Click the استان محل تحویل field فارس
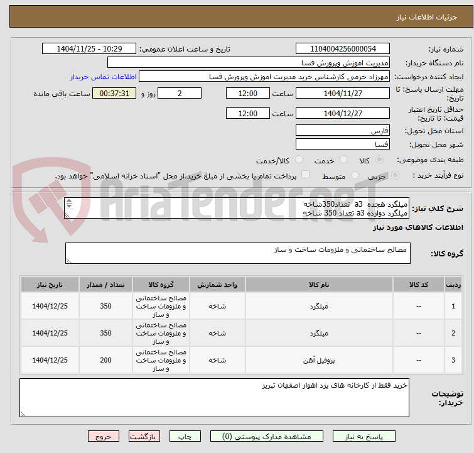This screenshot has height=453, width=474. 343,131
